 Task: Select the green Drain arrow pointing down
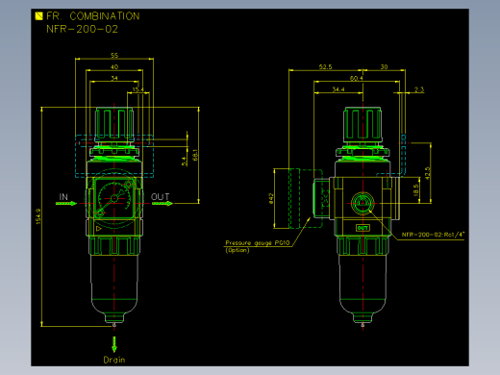coord(114,344)
